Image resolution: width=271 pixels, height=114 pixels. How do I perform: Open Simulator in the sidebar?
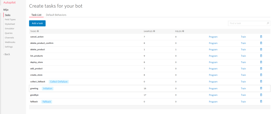(10, 29)
